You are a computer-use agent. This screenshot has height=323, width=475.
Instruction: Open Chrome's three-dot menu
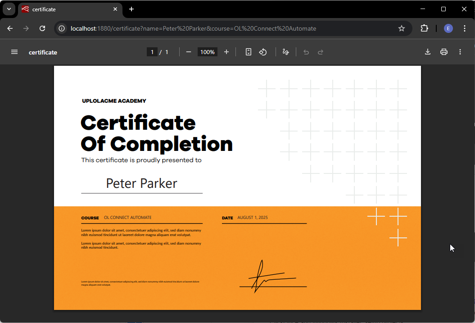[465, 28]
